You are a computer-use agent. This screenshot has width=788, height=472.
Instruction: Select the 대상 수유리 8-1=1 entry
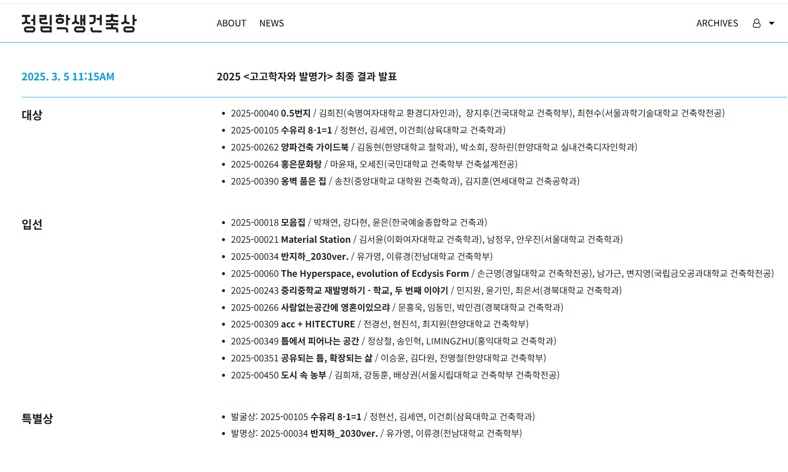(368, 130)
